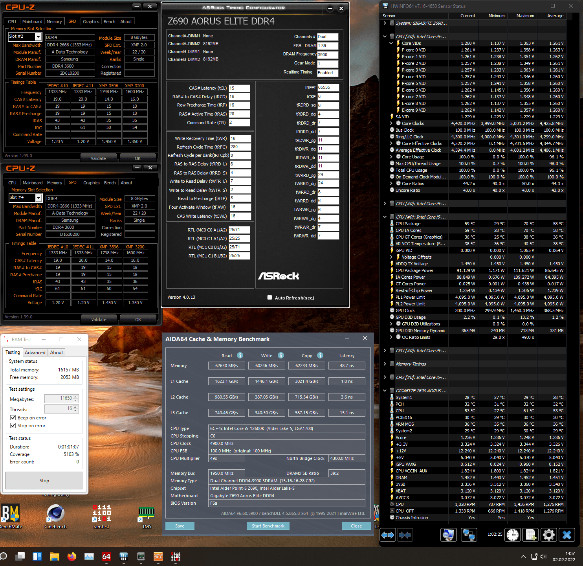Expand the Core Usage node

(x=391, y=157)
